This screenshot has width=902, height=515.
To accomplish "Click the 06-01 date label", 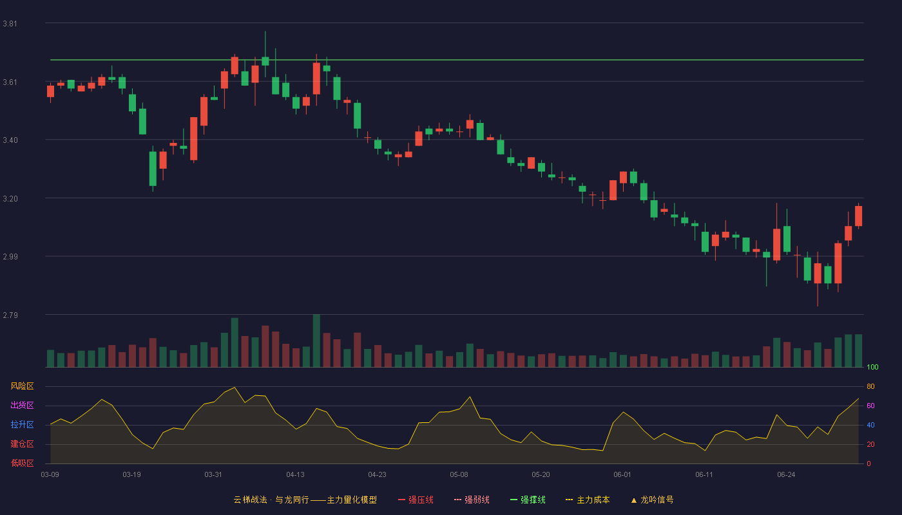I will click(x=622, y=474).
